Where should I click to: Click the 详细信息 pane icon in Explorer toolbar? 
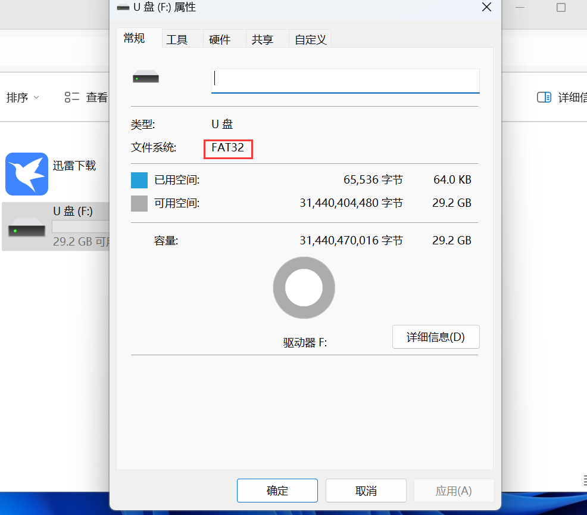(544, 98)
